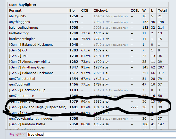Select the [Gen 7] 1v1 format row
176x139 pixels.
pos(19,56)
